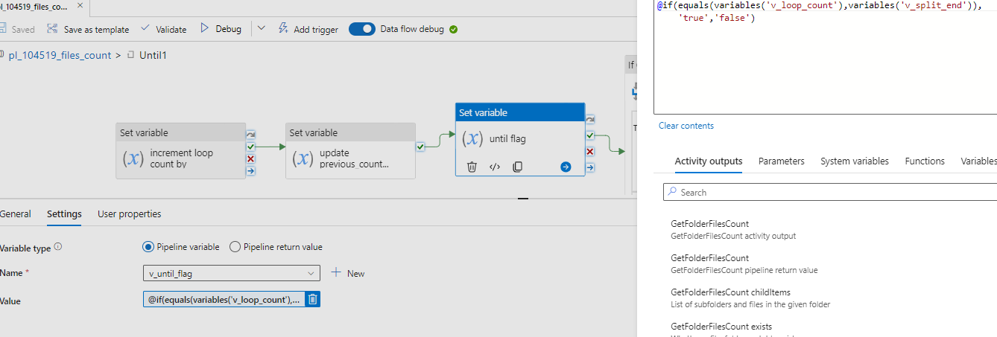
Task: Open the Parameters tab in expression builder
Action: (781, 161)
